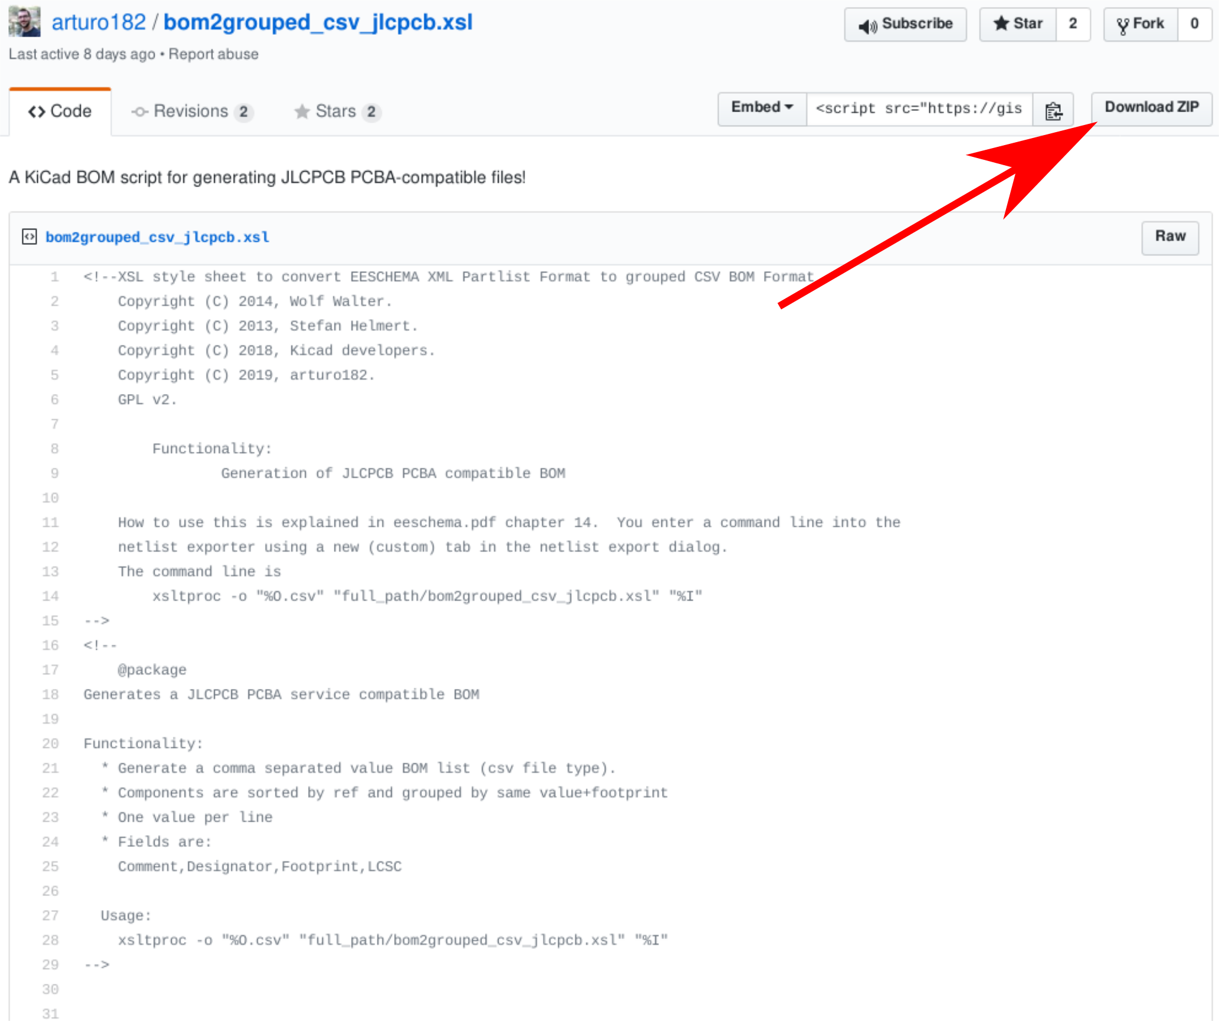Click arturo182's avatar image
Image resolution: width=1219 pixels, height=1021 pixels.
tap(24, 22)
